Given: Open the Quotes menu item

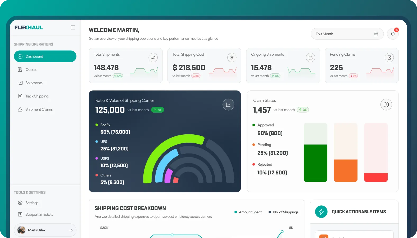Looking at the screenshot, I should coord(45,70).
